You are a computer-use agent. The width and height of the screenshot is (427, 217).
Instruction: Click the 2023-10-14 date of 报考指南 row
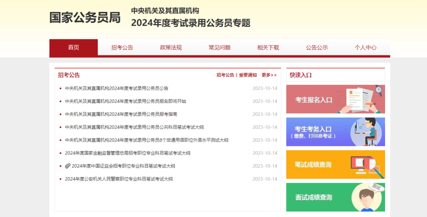point(265,114)
